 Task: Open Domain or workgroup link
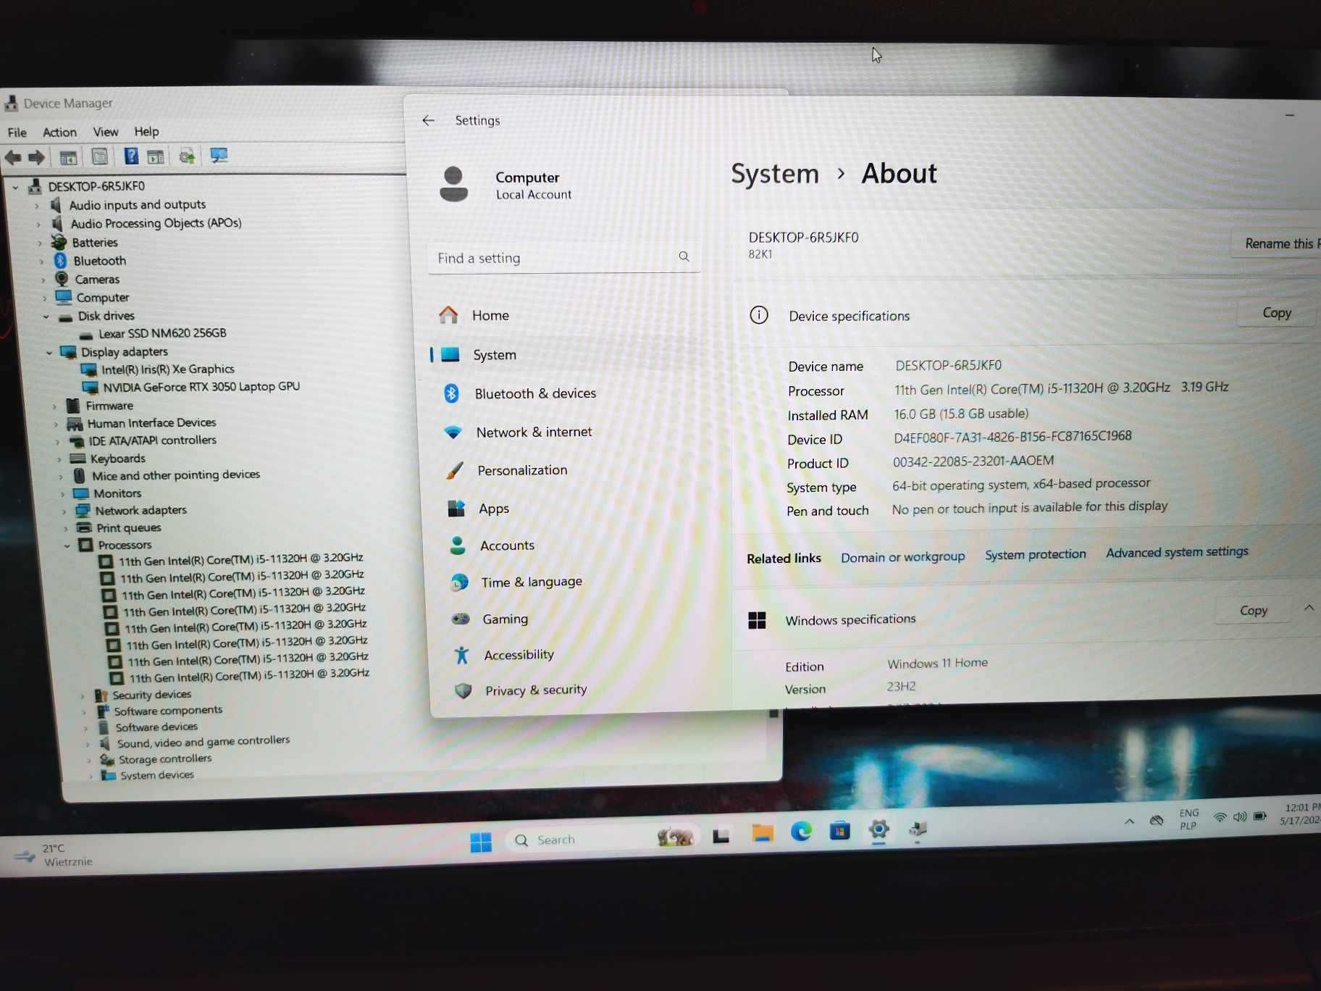pos(902,557)
